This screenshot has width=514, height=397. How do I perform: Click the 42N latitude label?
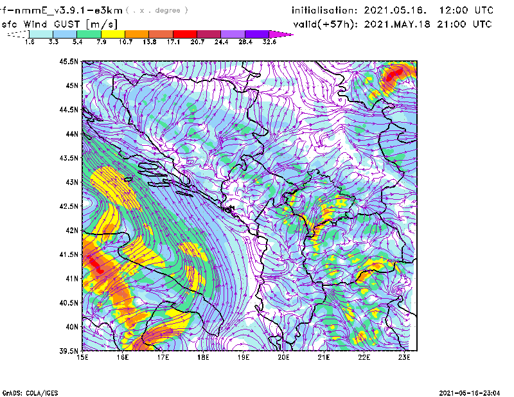tap(72, 231)
